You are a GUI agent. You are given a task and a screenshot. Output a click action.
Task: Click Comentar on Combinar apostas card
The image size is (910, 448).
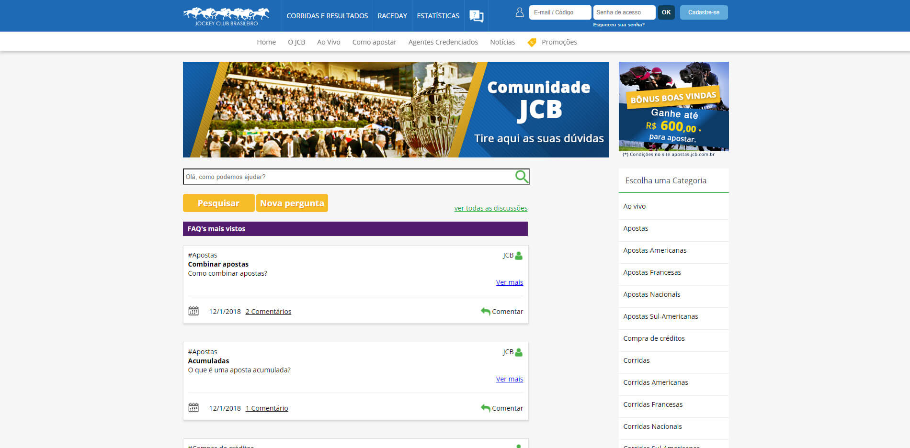(507, 312)
